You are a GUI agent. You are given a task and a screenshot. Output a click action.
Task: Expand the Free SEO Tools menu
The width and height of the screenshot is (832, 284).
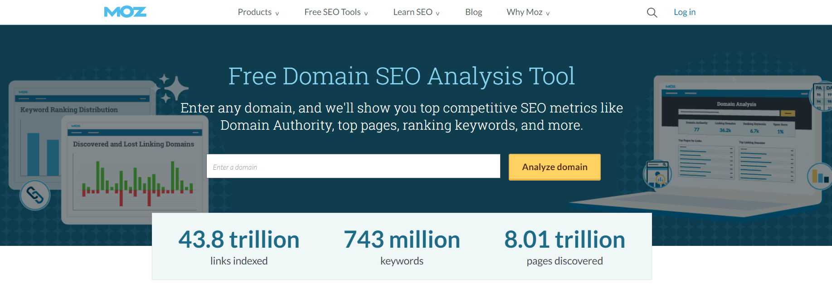(x=336, y=12)
